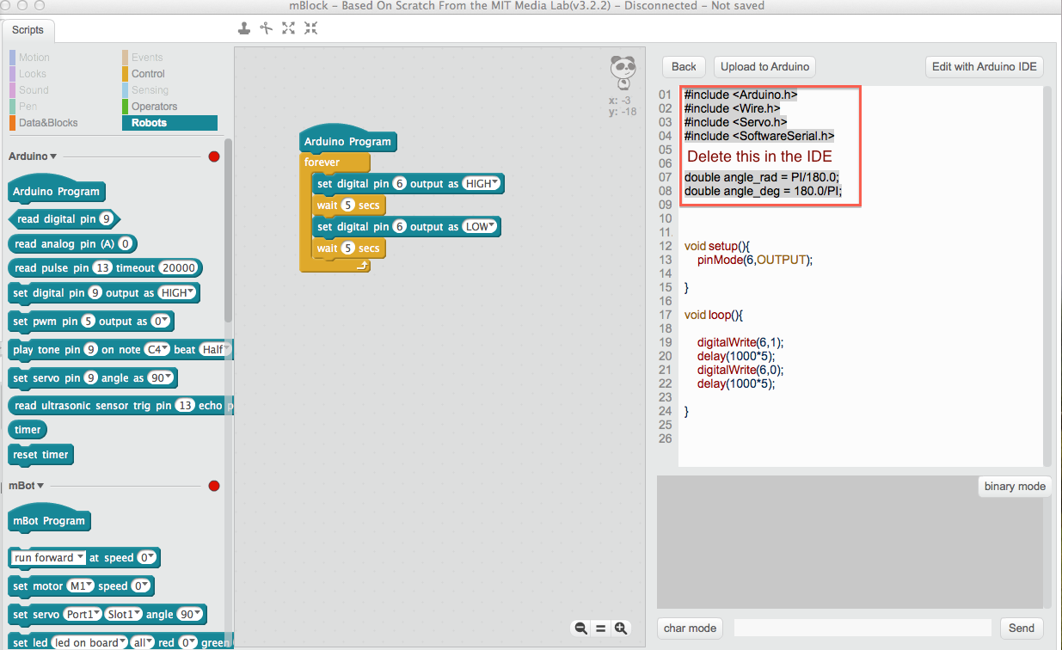Toggle binary mode for serial output
Image resolution: width=1062 pixels, height=650 pixels.
1015,486
